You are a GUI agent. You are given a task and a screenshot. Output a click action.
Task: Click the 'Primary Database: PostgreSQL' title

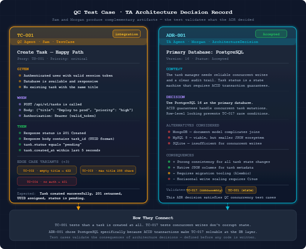(205, 52)
